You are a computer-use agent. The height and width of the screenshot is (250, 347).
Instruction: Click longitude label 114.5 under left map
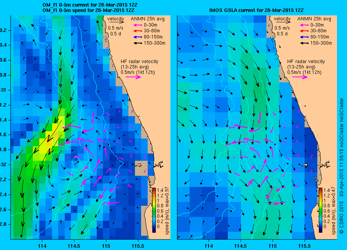click(74, 246)
